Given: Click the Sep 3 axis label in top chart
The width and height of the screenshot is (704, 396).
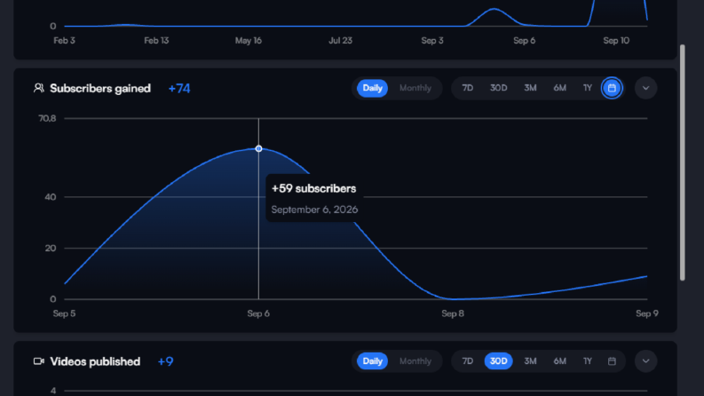Looking at the screenshot, I should [x=432, y=41].
